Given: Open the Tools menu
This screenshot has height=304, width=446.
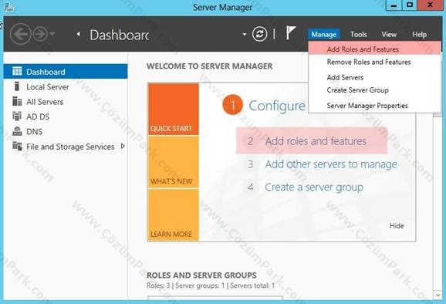Looking at the screenshot, I should [358, 35].
